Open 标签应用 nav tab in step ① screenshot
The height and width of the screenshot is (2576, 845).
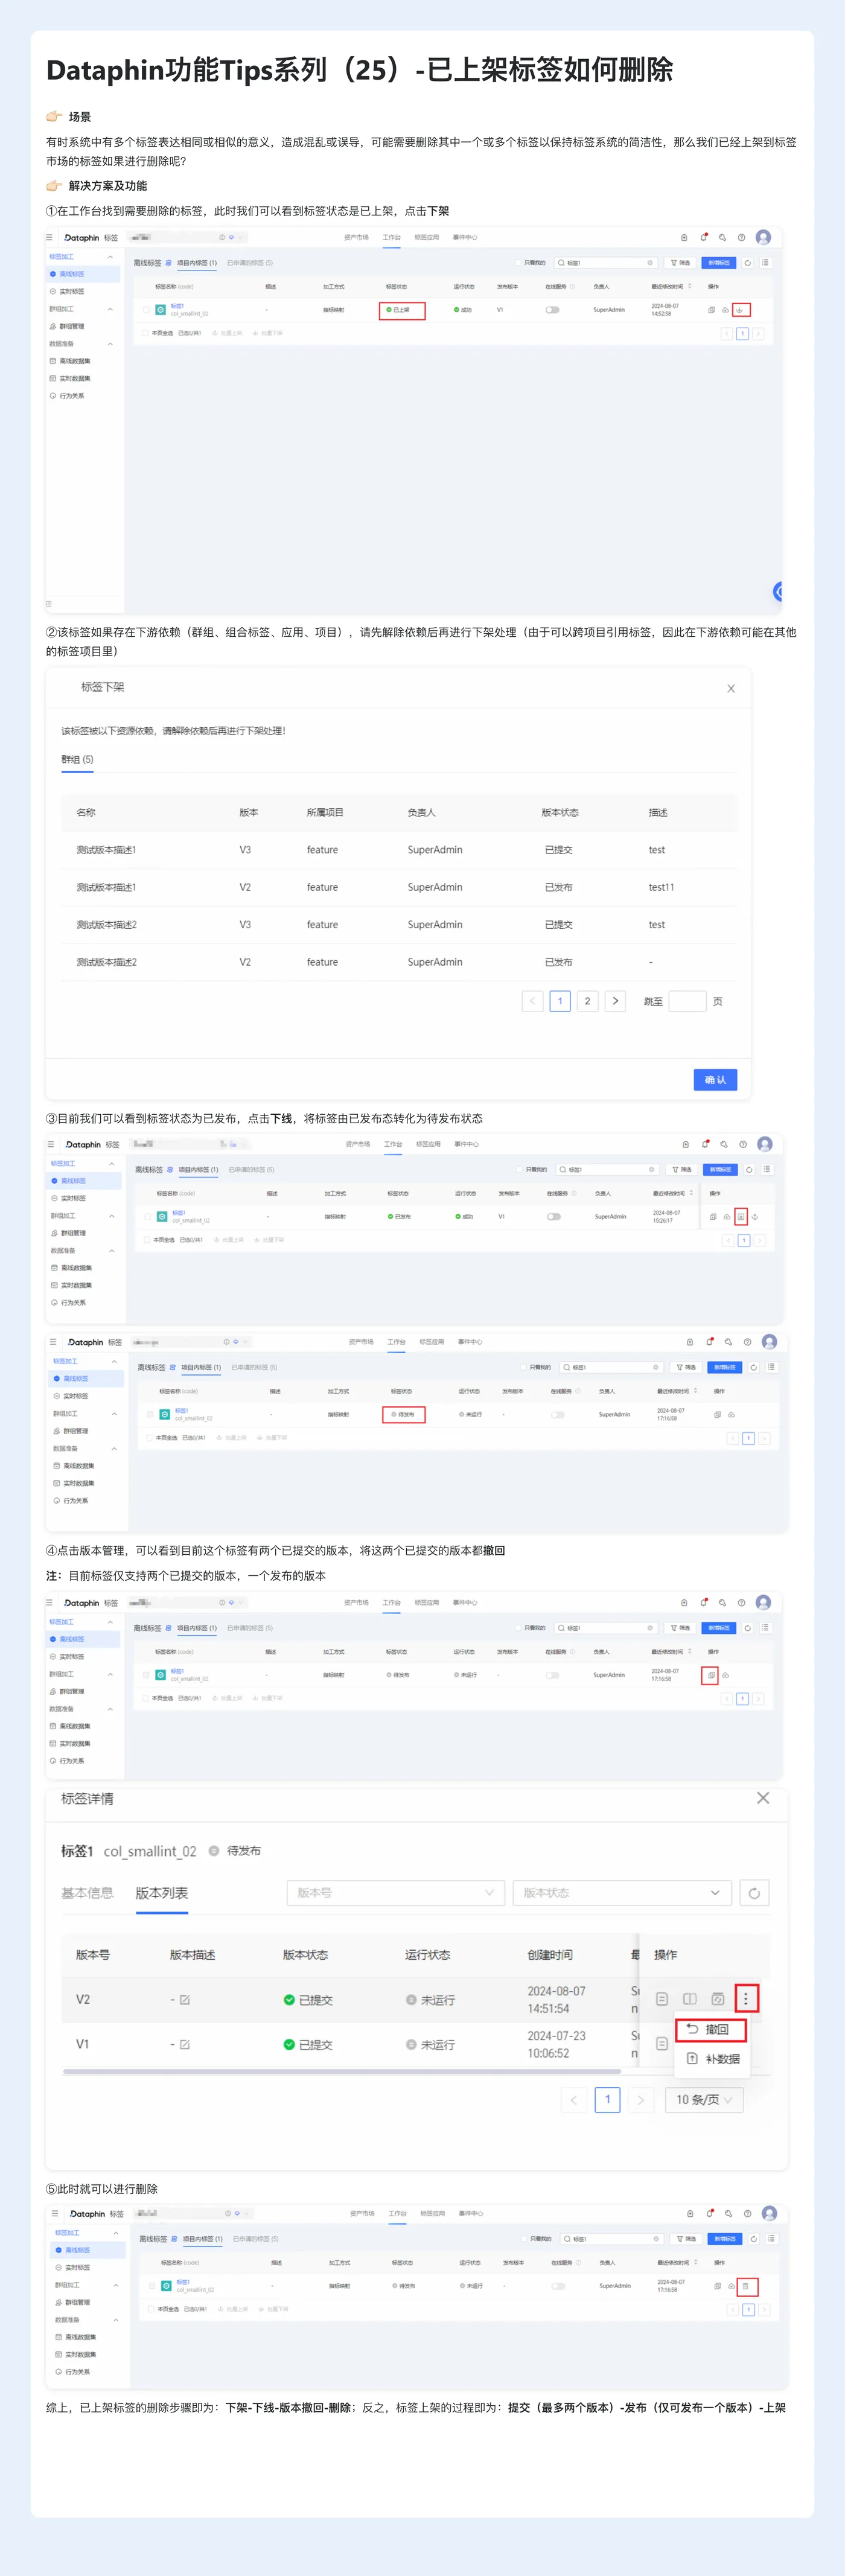[427, 238]
